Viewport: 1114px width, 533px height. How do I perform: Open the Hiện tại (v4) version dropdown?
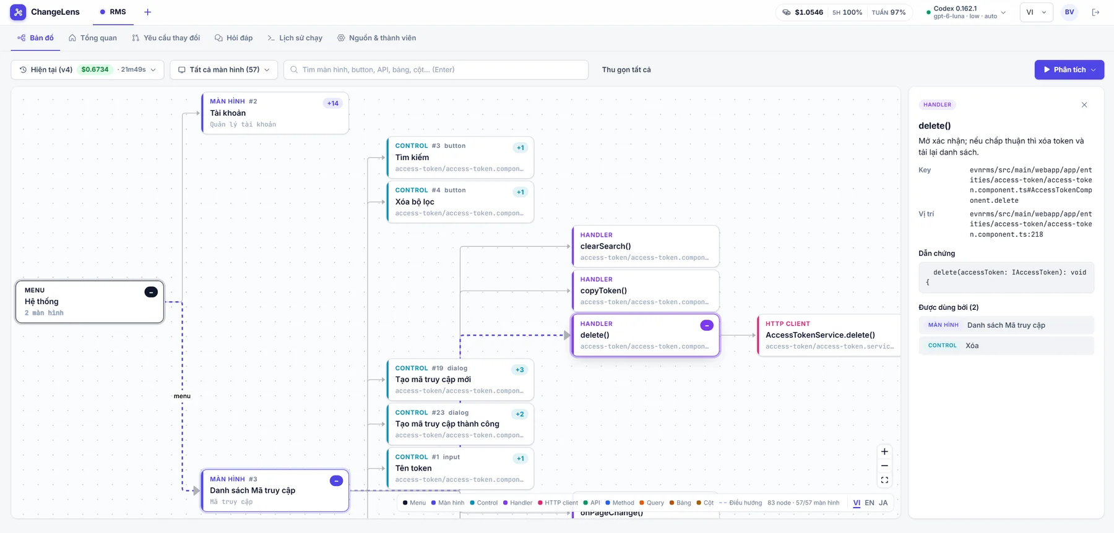[87, 70]
